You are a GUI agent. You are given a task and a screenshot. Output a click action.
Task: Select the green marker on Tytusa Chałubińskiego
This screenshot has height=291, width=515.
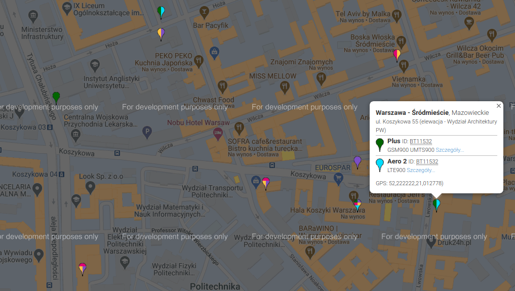pos(56,98)
